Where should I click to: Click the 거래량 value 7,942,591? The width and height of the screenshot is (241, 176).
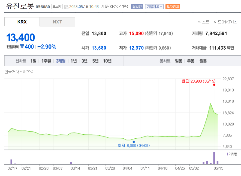pos(216,34)
